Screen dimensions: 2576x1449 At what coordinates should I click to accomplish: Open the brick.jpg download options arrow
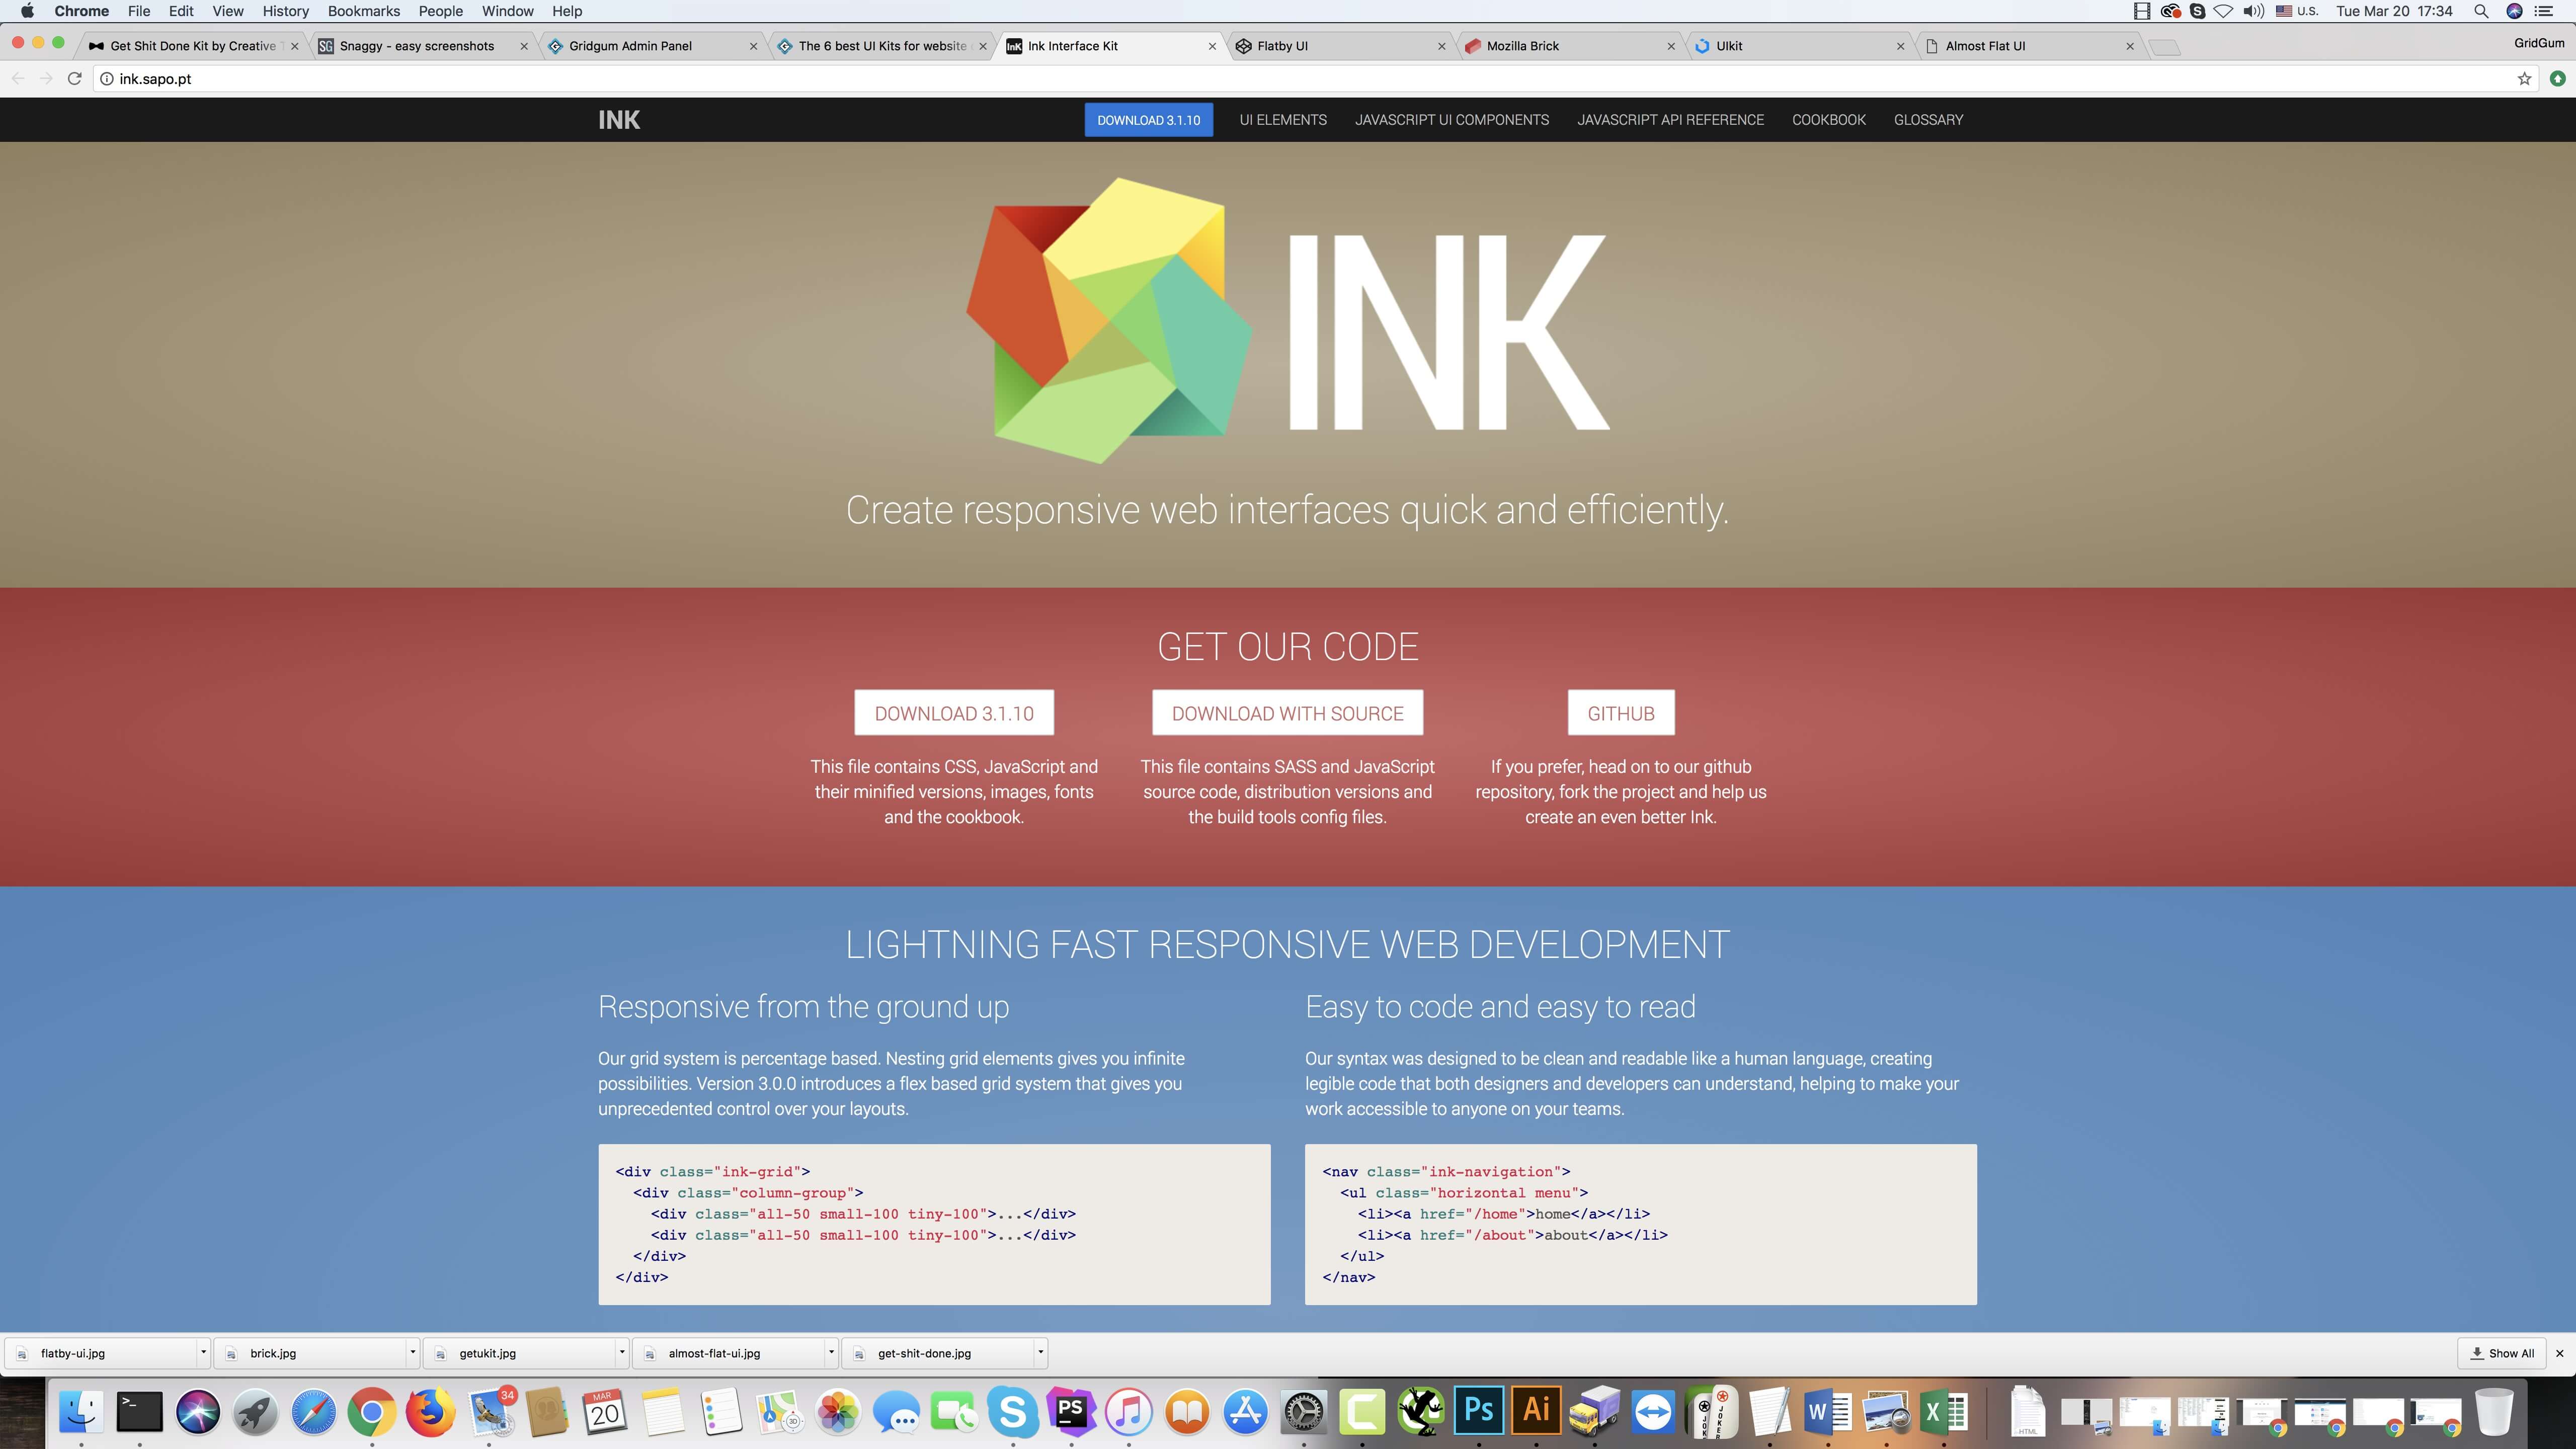412,1353
